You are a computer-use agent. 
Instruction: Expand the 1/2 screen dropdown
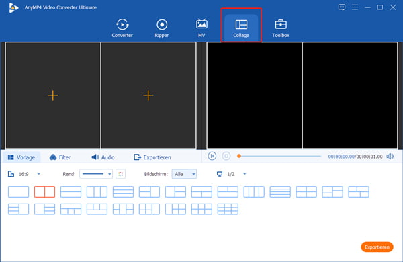(x=244, y=174)
